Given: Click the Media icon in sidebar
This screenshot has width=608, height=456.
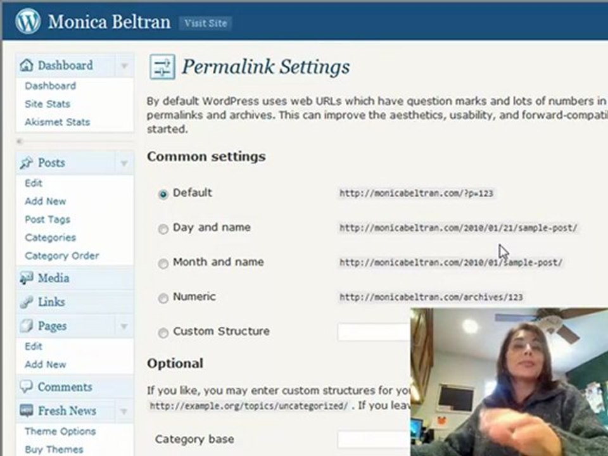Looking at the screenshot, I should (26, 278).
